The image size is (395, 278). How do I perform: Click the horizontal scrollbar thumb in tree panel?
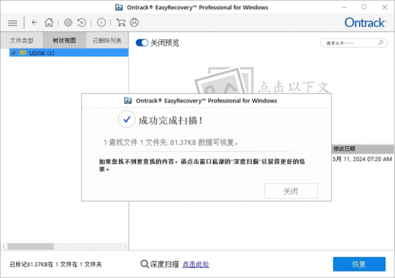pyautogui.click(x=31, y=247)
